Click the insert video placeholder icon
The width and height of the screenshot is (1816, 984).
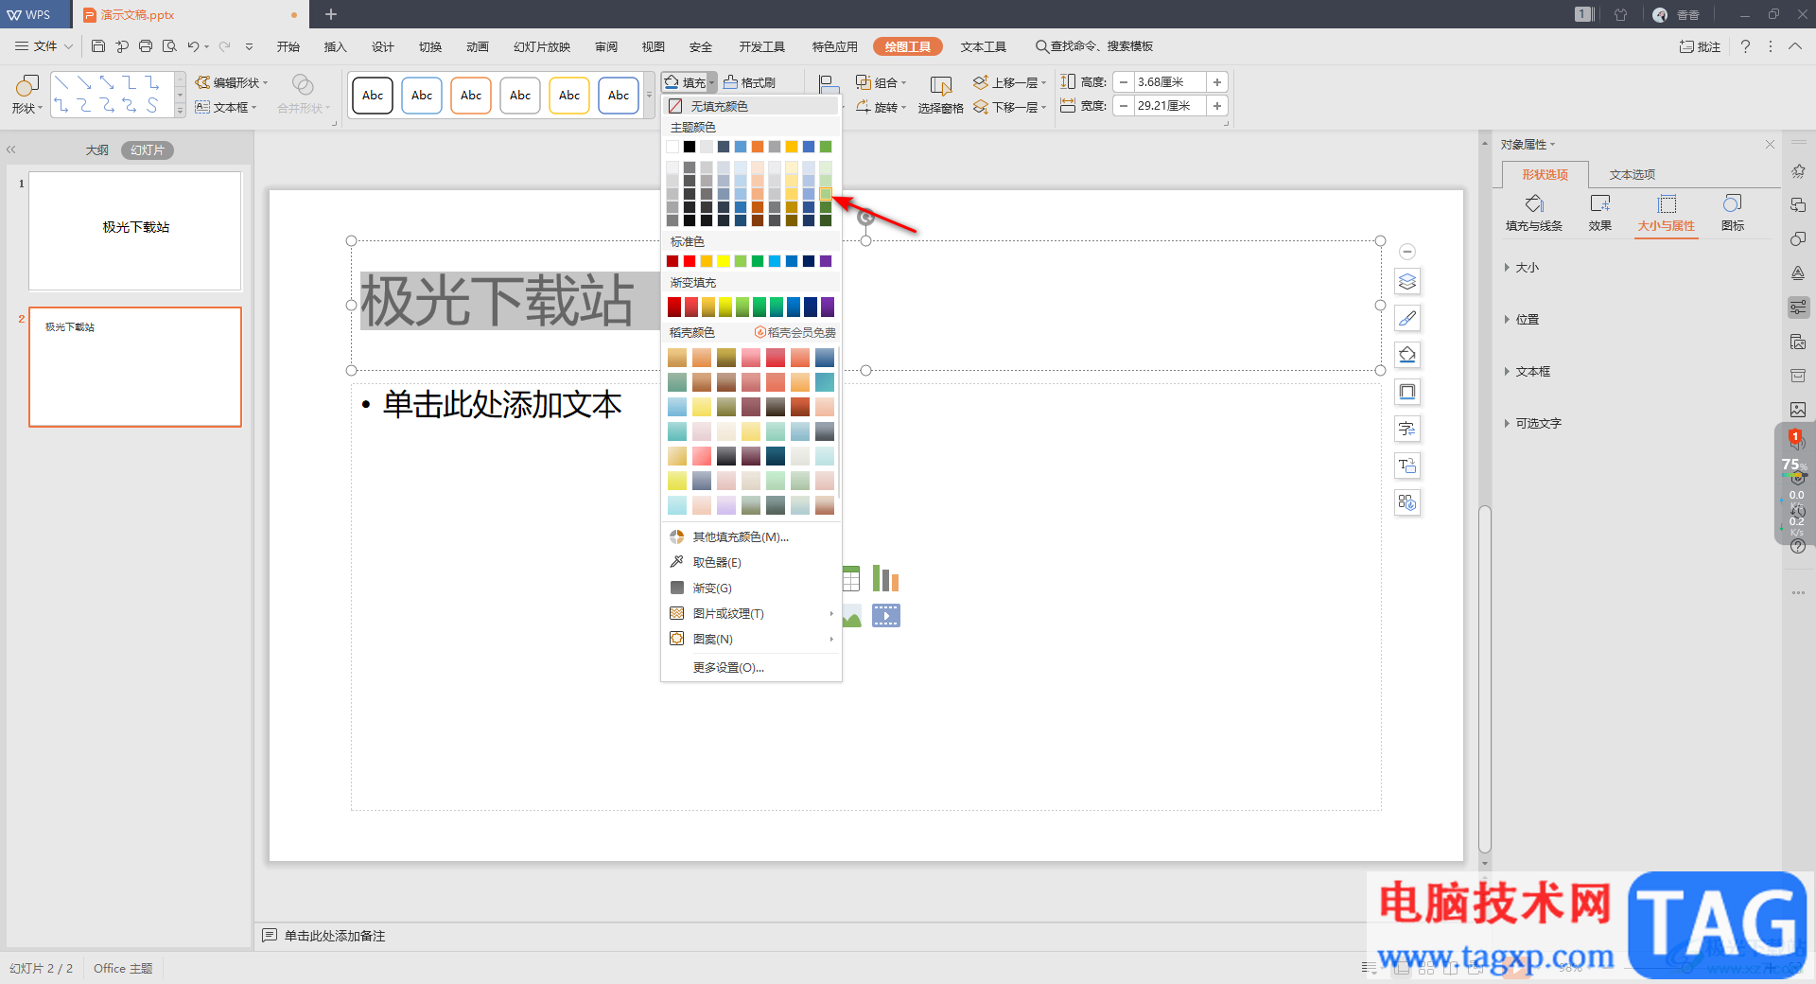point(885,616)
